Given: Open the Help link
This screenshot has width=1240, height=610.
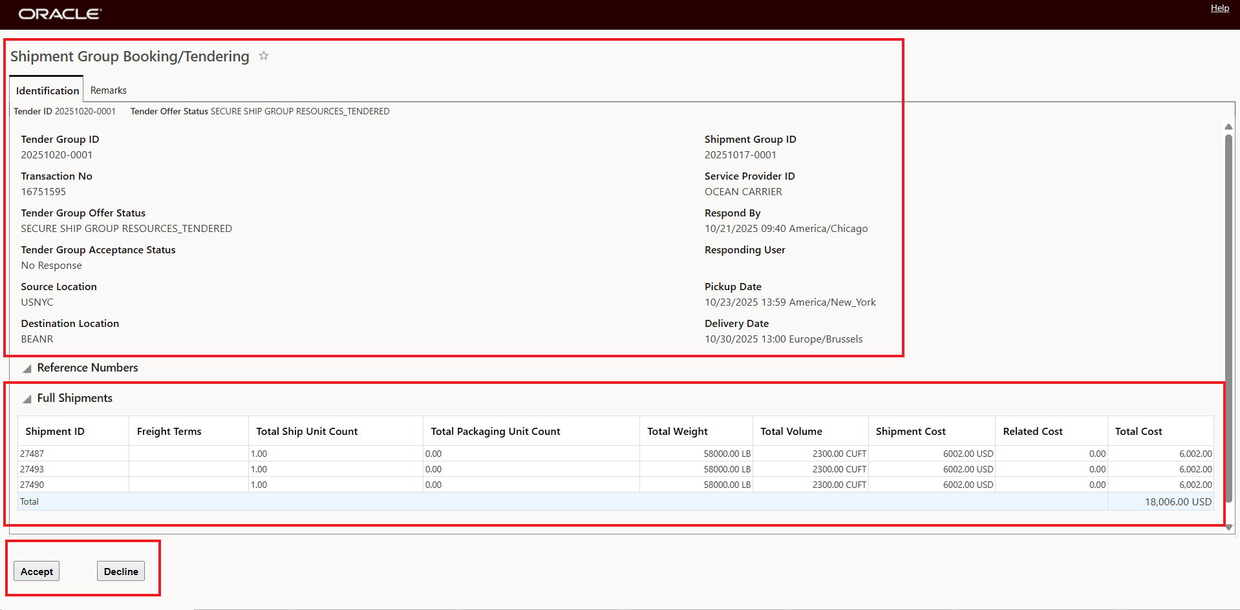Looking at the screenshot, I should (x=1219, y=8).
